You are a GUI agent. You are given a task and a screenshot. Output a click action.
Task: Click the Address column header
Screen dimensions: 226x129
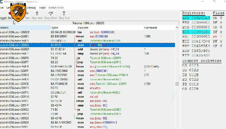[6, 28]
